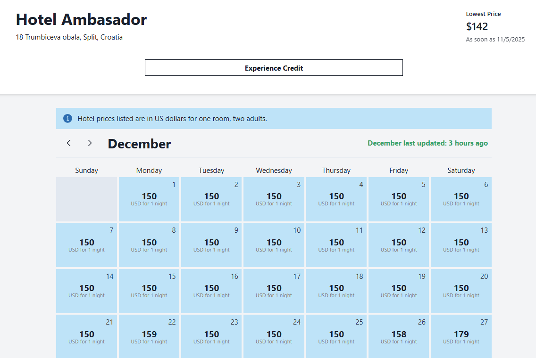
Task: Select December 14 Sunday cell
Action: (86, 291)
